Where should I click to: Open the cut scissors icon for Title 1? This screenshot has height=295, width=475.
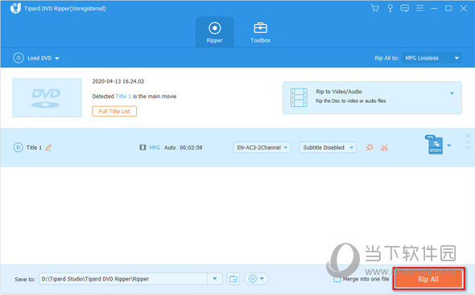click(x=384, y=147)
